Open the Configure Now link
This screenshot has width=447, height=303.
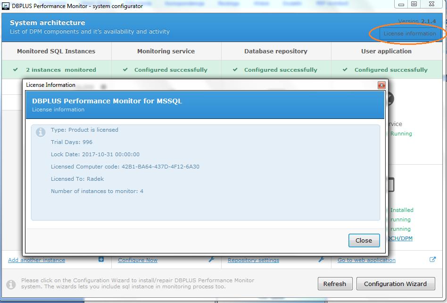coord(138,260)
